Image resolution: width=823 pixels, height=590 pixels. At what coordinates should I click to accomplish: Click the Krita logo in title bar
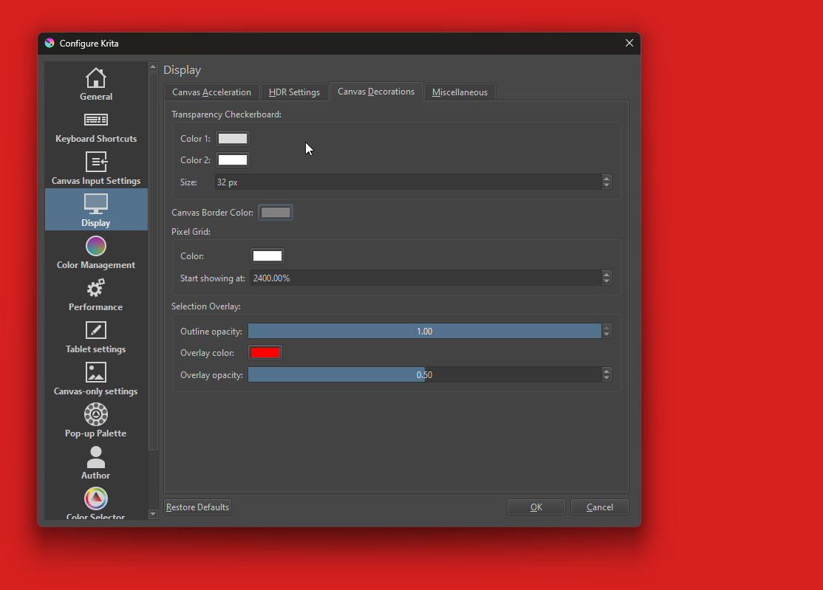(x=49, y=43)
